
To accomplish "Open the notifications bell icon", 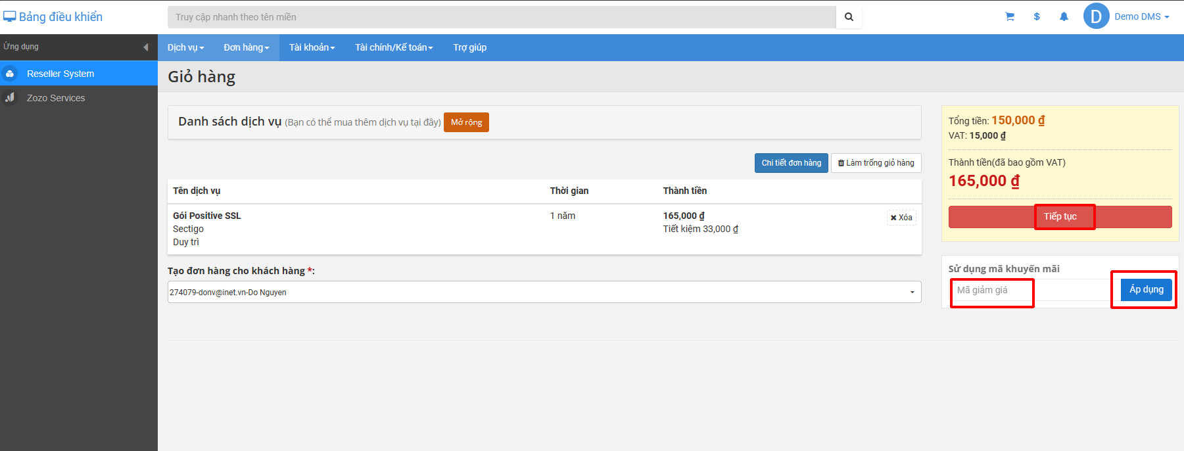I will pos(1064,17).
